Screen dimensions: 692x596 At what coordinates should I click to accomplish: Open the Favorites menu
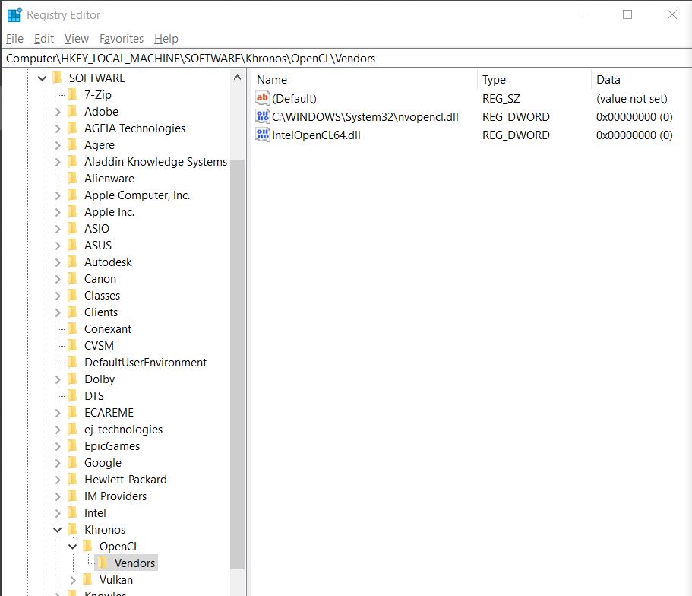click(120, 39)
